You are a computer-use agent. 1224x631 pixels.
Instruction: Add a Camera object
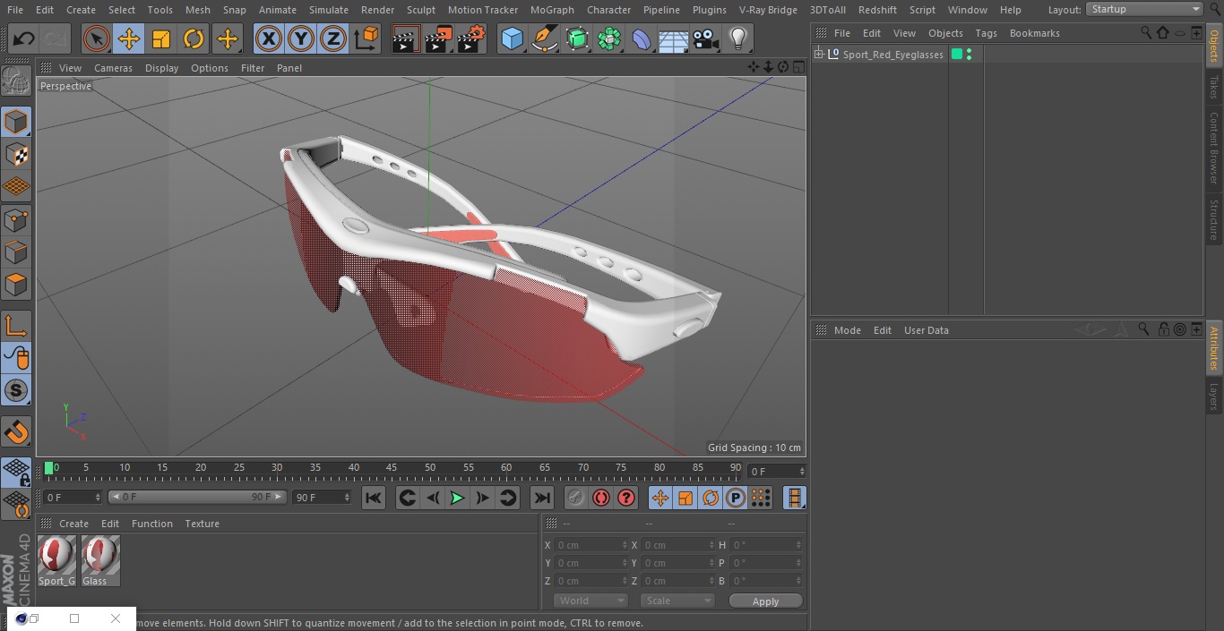pyautogui.click(x=706, y=39)
